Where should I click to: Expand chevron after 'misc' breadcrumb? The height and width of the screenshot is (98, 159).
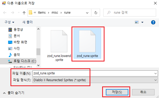click(61, 13)
